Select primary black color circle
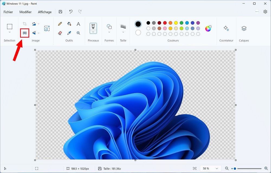 [138, 24]
